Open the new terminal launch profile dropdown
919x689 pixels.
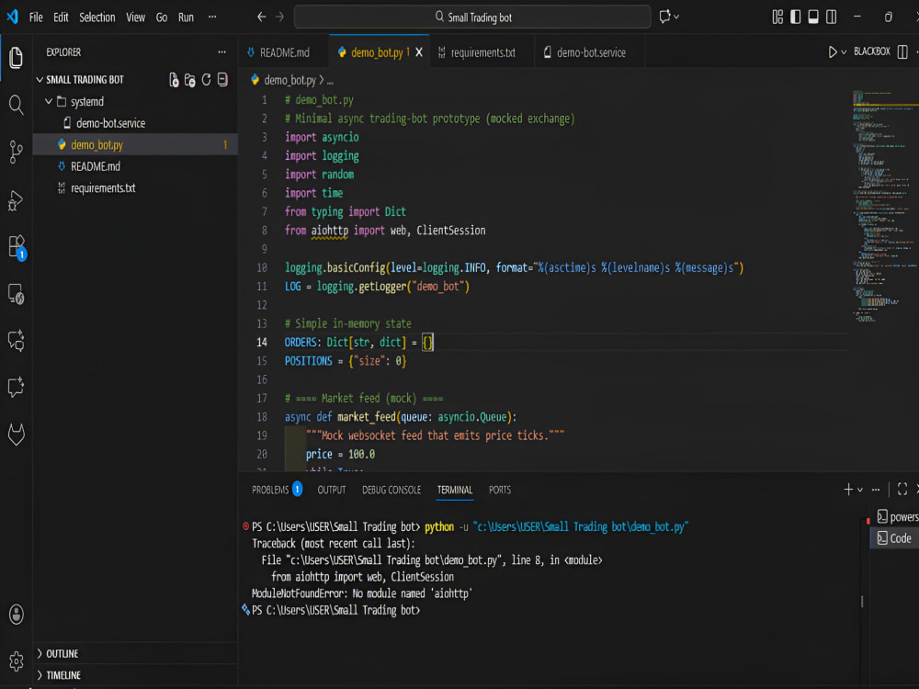coord(860,490)
